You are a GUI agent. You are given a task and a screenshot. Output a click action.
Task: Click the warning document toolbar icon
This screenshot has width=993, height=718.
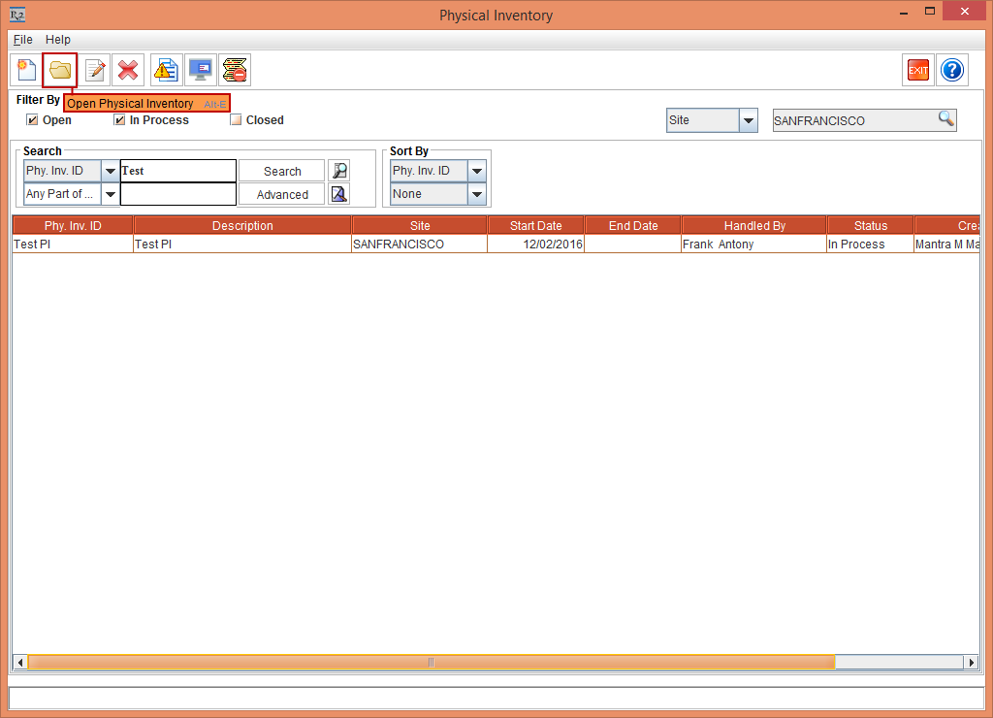click(167, 70)
